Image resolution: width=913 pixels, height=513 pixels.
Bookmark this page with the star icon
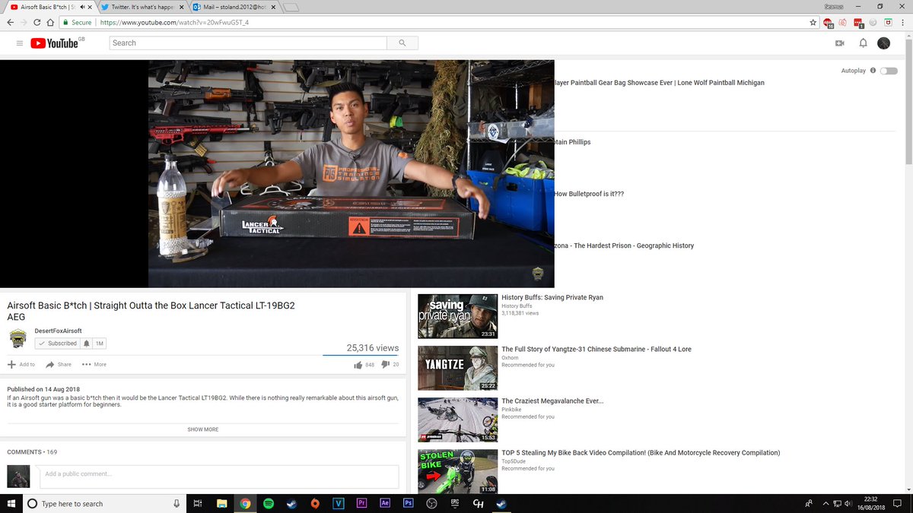tap(813, 22)
